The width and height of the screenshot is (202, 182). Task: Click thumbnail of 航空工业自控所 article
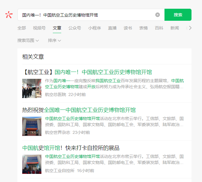coord(32,164)
